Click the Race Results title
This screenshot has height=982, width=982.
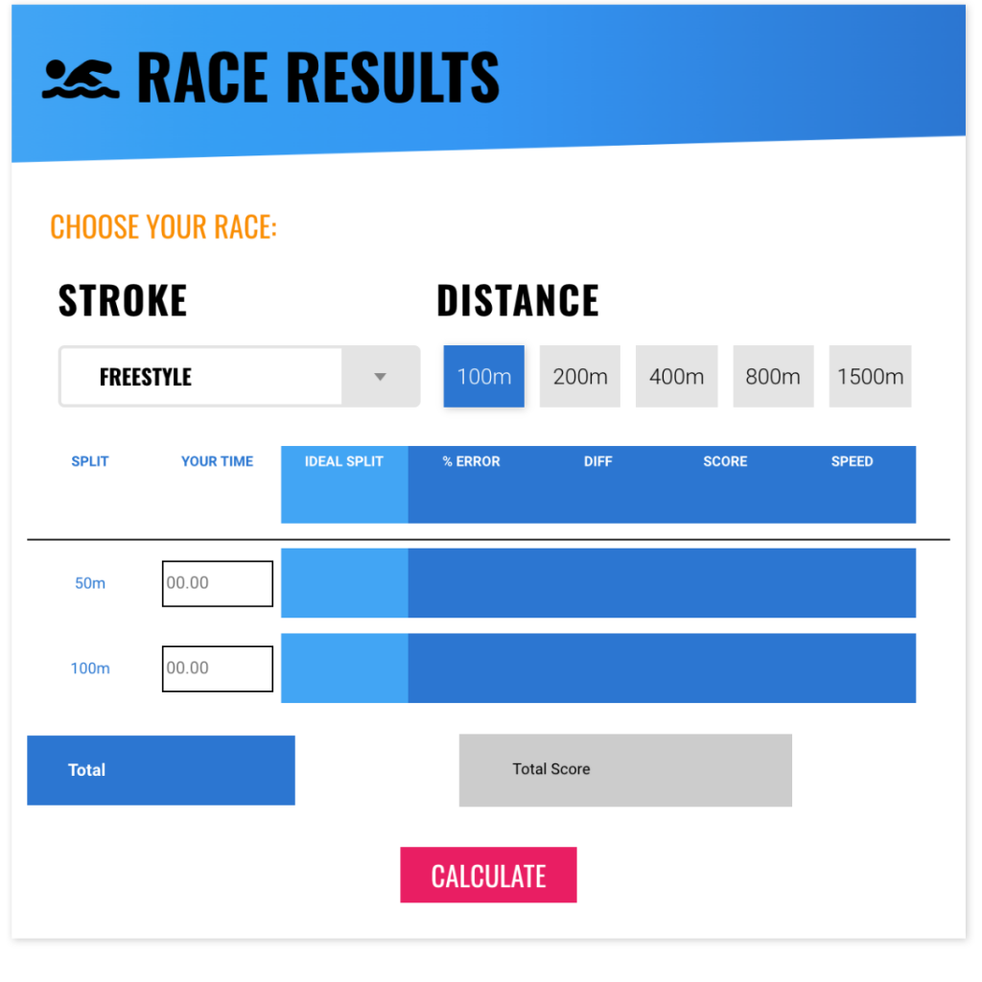318,78
